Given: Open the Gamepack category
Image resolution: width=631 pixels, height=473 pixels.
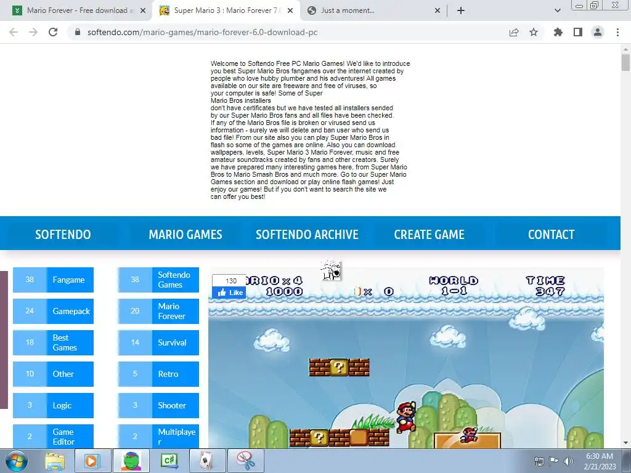Looking at the screenshot, I should [53, 311].
